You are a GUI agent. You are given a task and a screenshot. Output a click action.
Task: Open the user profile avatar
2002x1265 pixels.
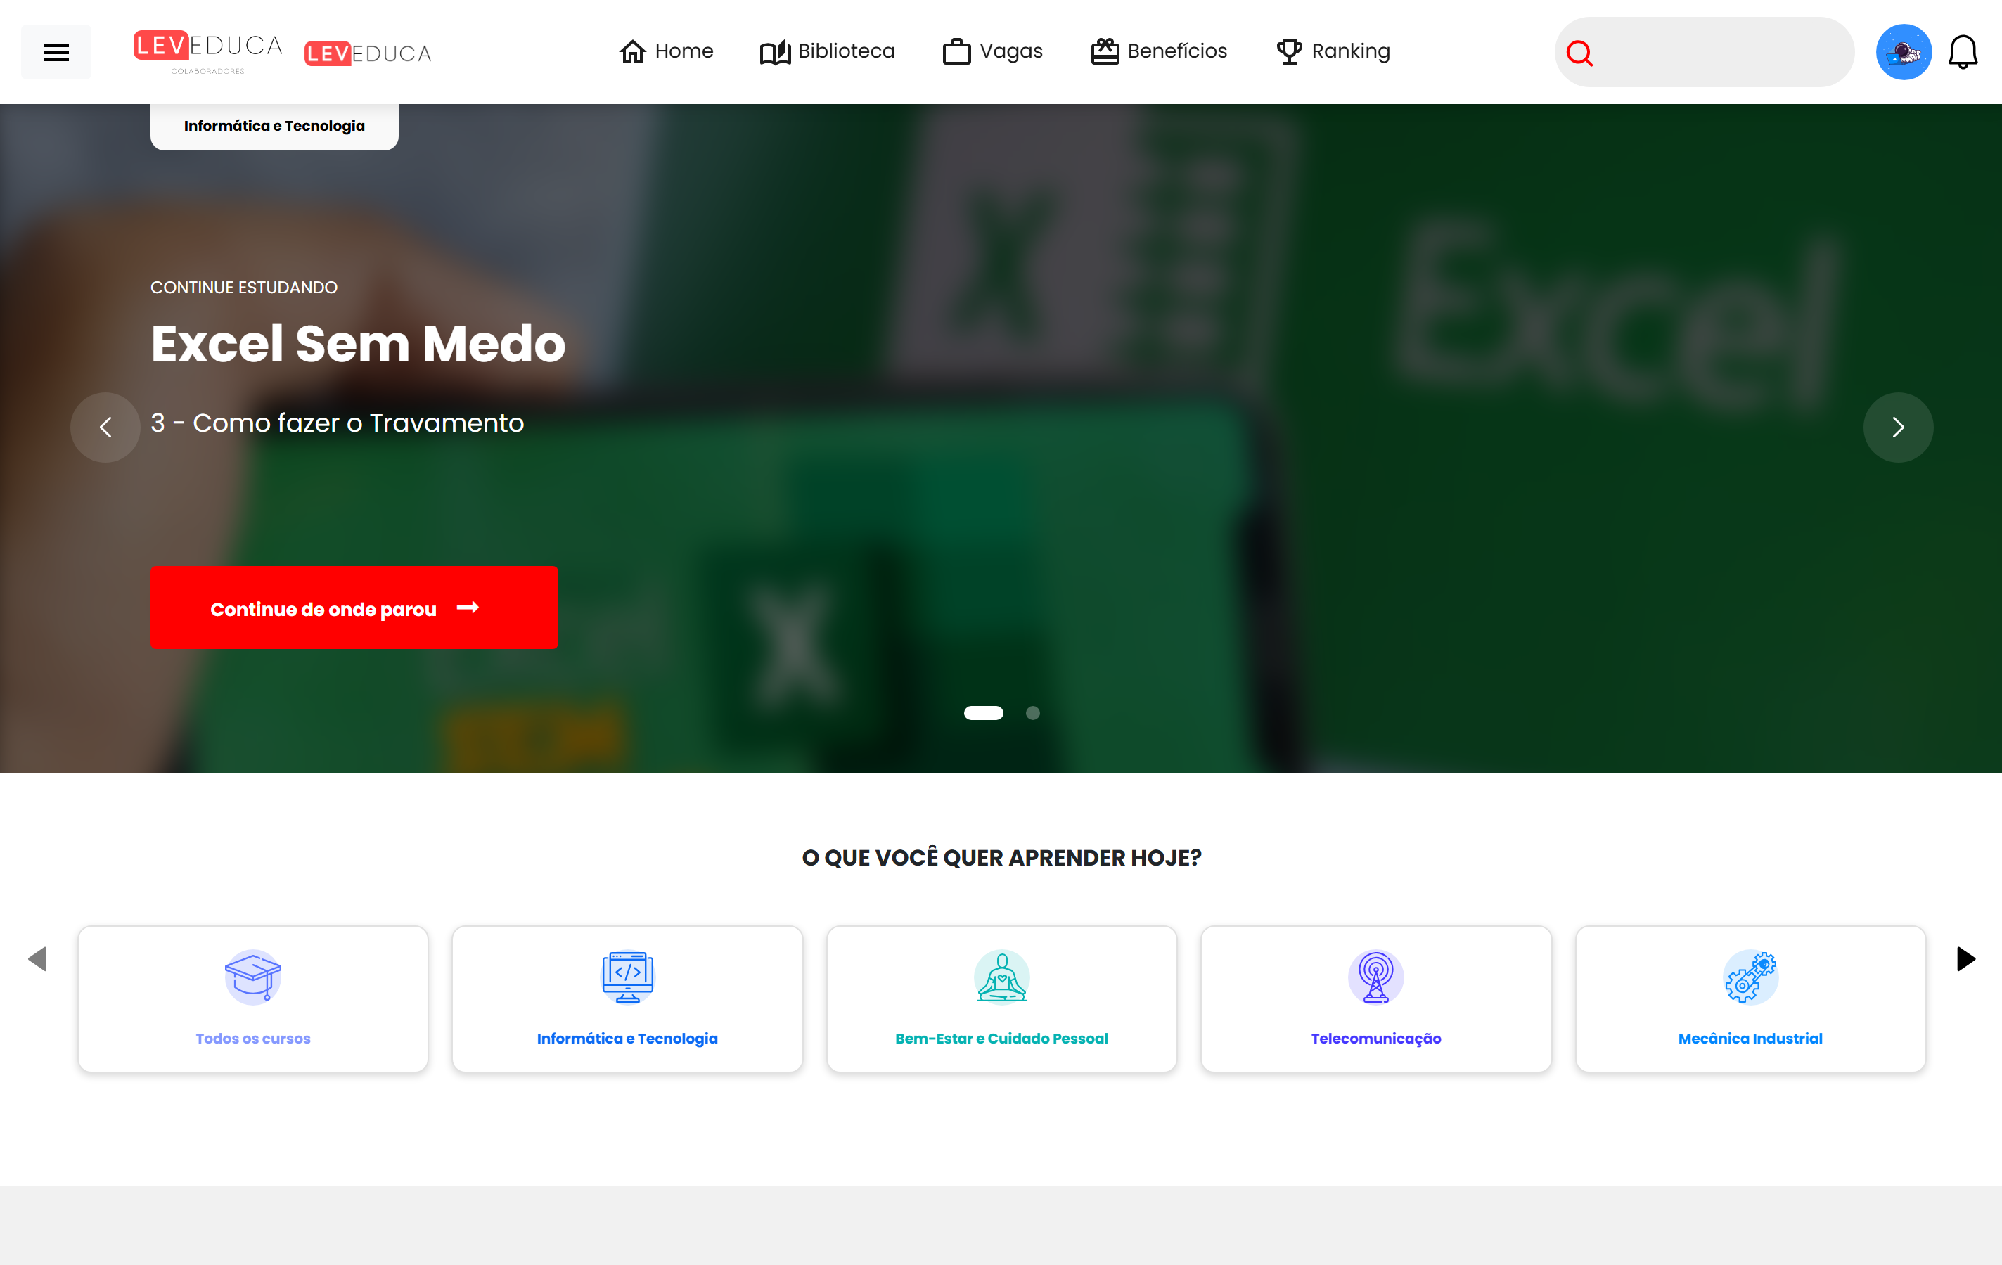pos(1903,52)
